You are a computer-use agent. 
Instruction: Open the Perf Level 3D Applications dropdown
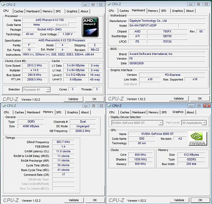pyautogui.click(x=204, y=123)
